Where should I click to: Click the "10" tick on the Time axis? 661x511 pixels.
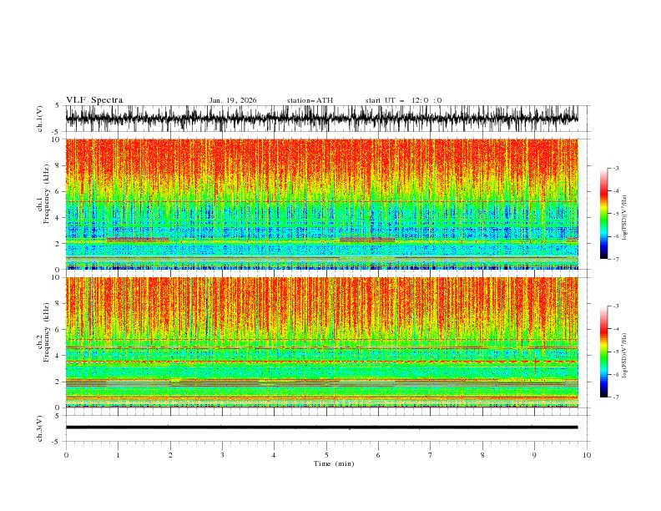[587, 455]
